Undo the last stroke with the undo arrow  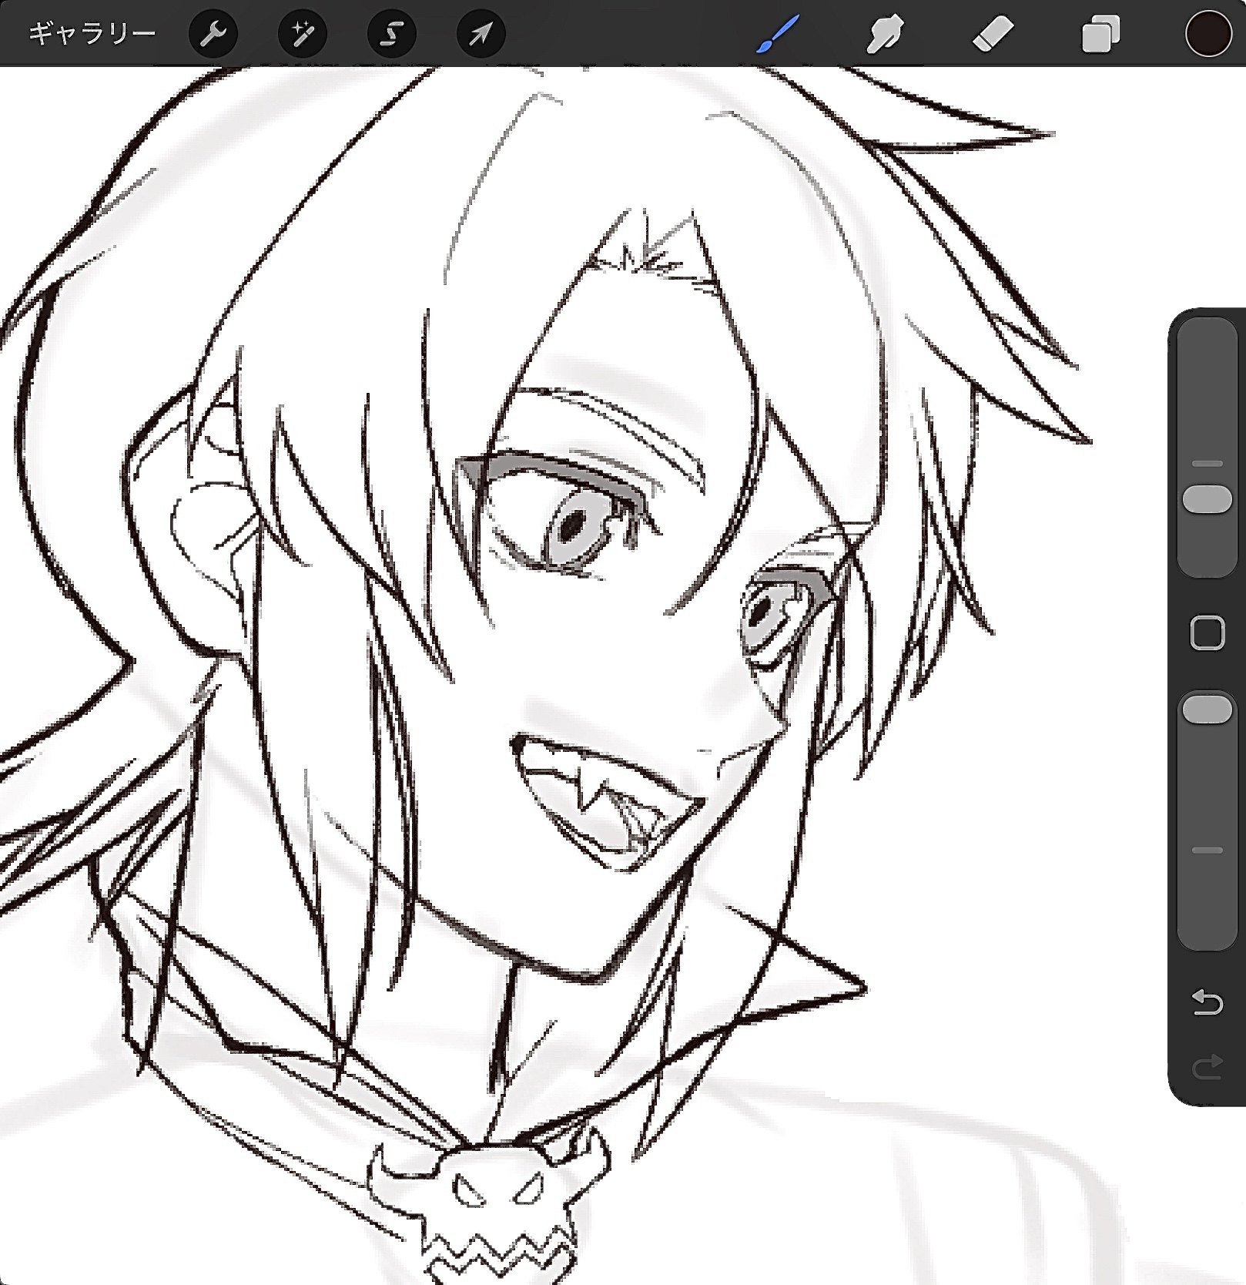[1207, 1003]
